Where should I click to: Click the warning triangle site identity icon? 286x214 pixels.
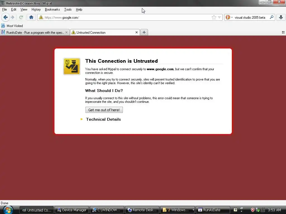(41, 17)
